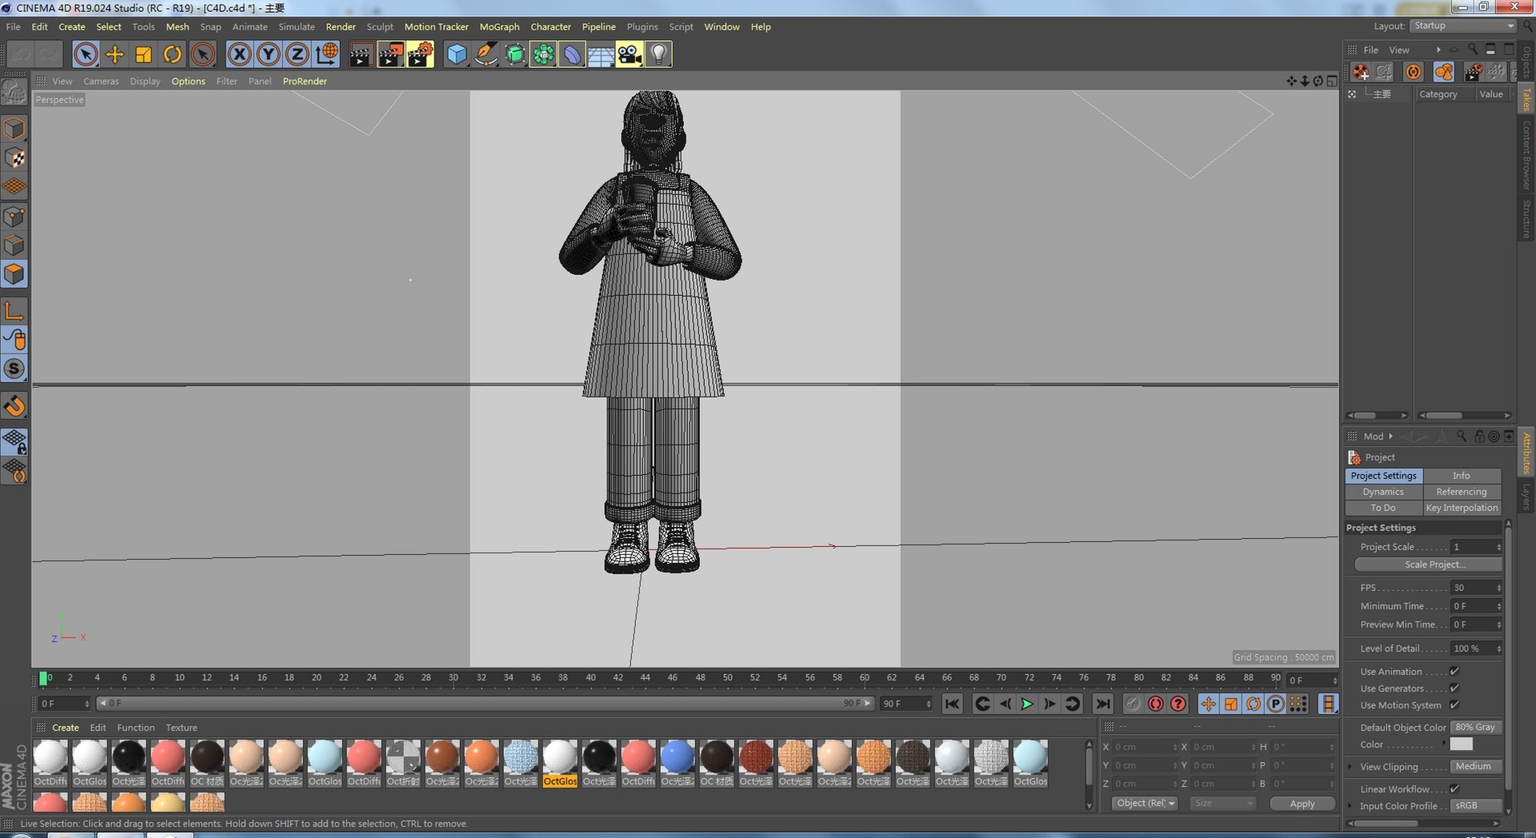Go to end of animation
The height and width of the screenshot is (838, 1536).
tap(1102, 704)
